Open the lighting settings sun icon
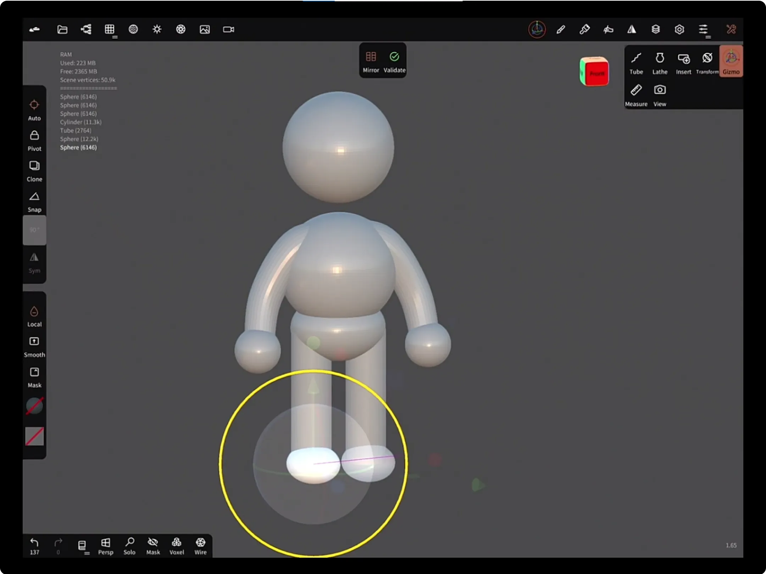Image resolution: width=766 pixels, height=574 pixels. click(157, 29)
